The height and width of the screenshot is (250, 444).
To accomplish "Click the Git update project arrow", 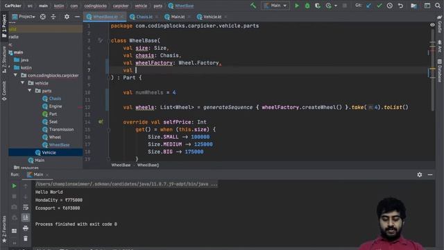I will (x=368, y=6).
